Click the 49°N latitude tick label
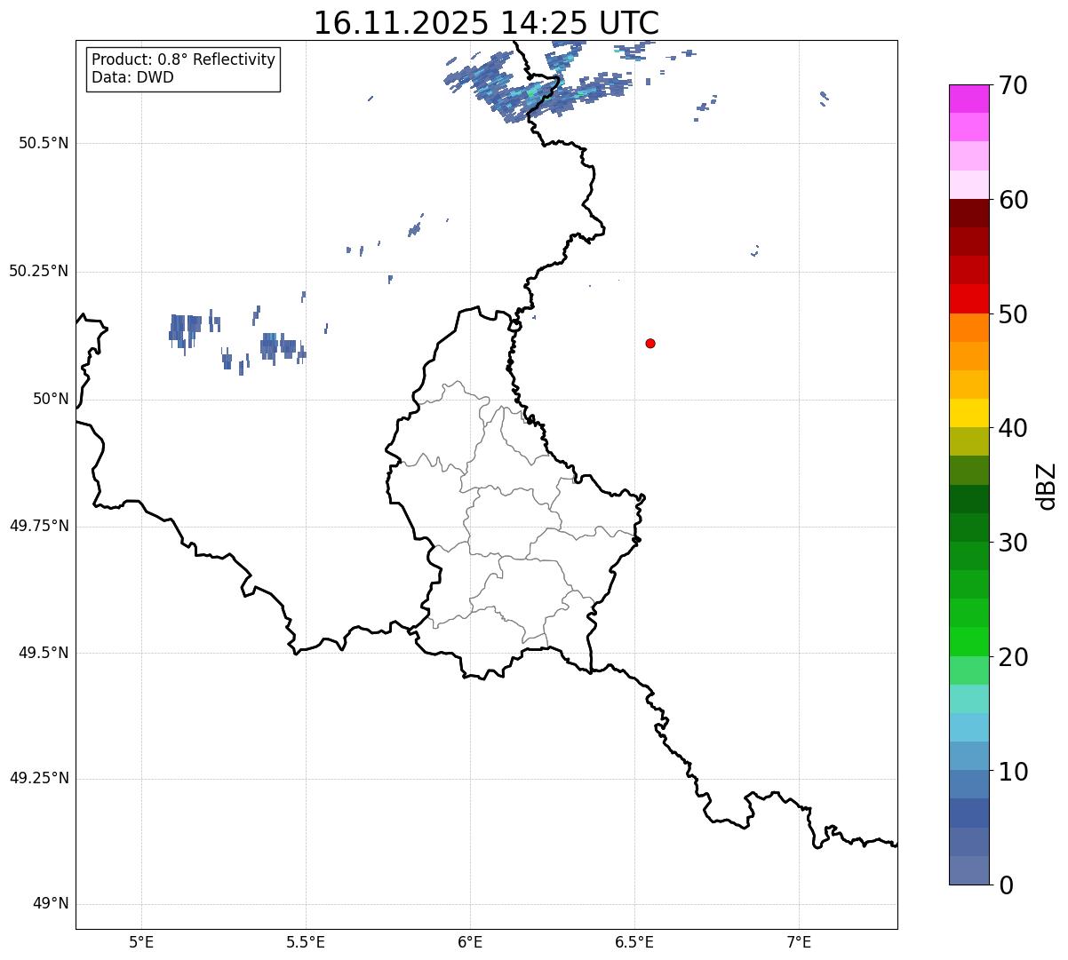This screenshot has width=1068, height=960. click(x=51, y=904)
